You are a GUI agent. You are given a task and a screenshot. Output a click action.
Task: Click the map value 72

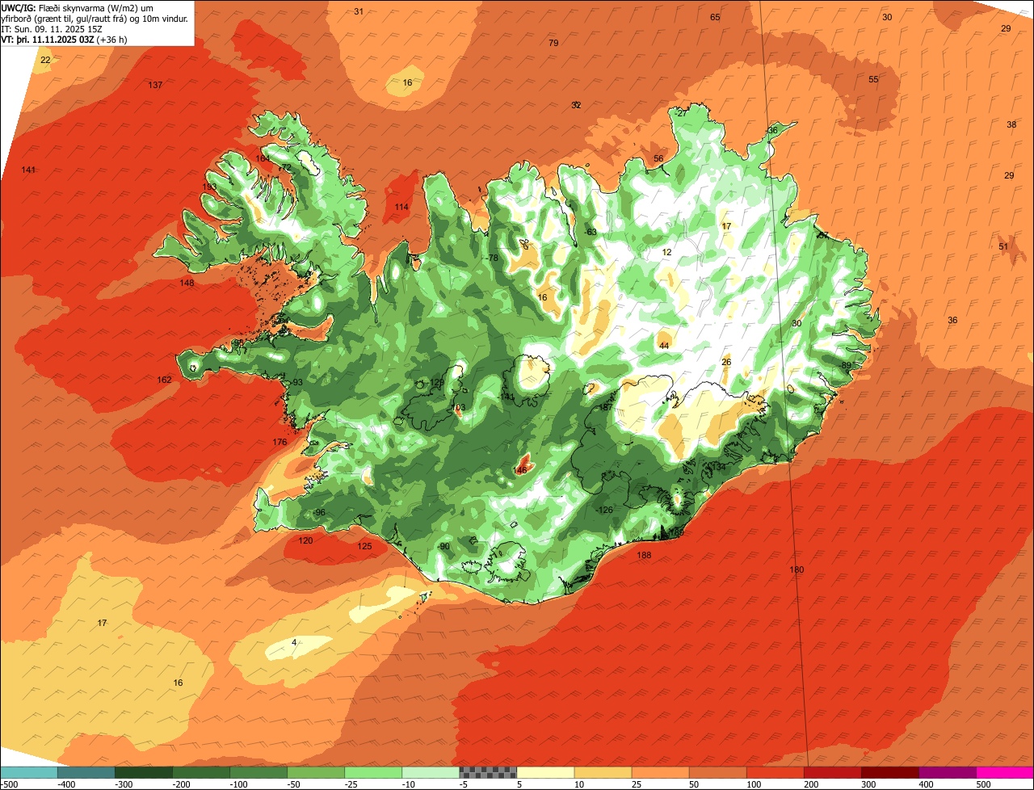click(x=286, y=167)
